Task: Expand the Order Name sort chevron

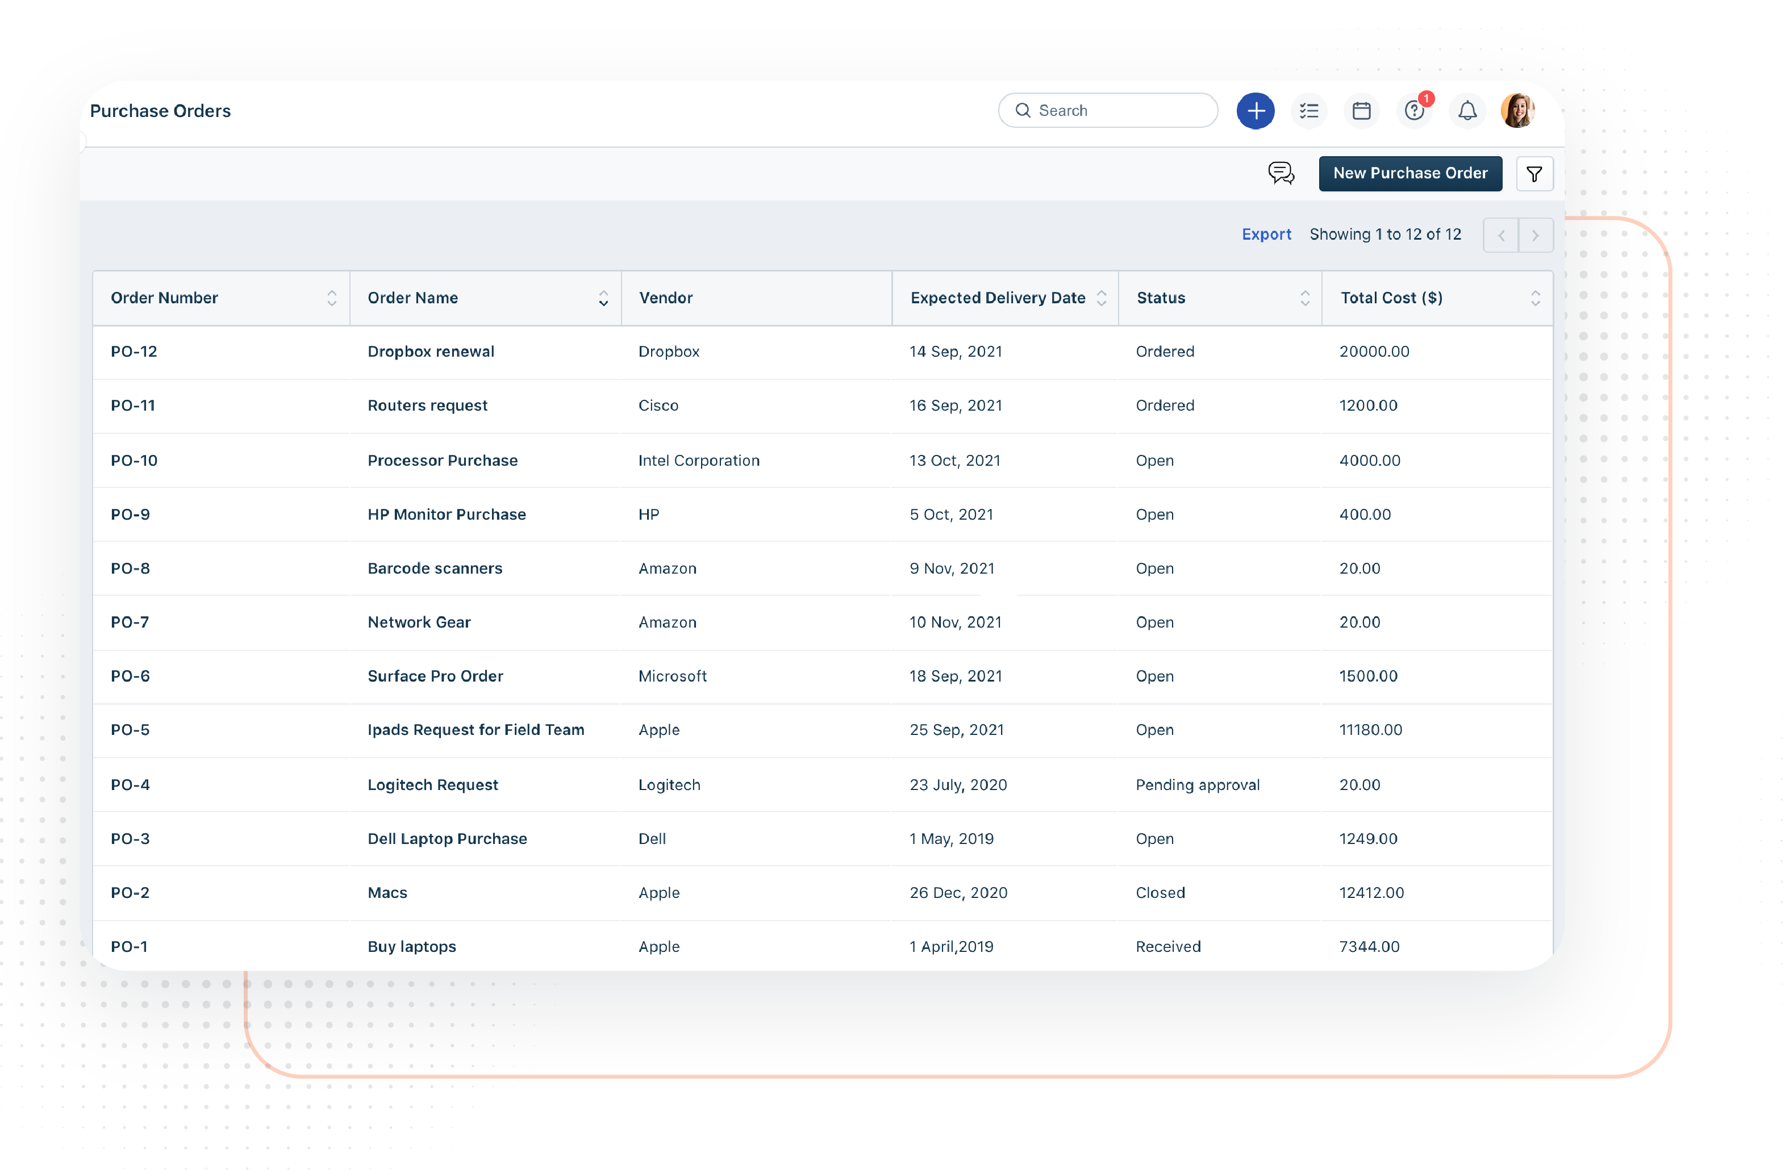Action: pos(603,298)
